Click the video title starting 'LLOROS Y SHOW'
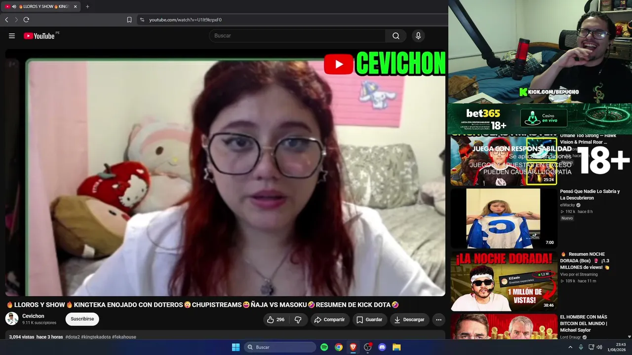 [203, 305]
